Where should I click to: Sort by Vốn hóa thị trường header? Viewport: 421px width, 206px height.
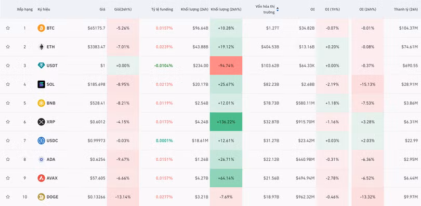coord(265,9)
